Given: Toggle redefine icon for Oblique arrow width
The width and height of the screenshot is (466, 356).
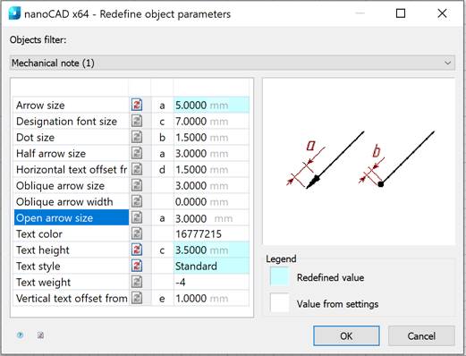Looking at the screenshot, I should click(137, 201).
